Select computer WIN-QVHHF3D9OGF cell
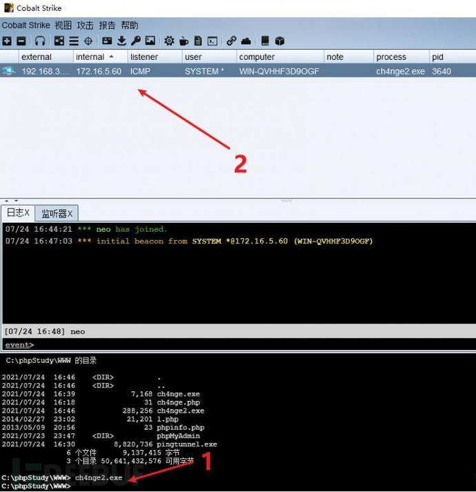Image resolution: width=476 pixels, height=492 pixels. coord(279,71)
